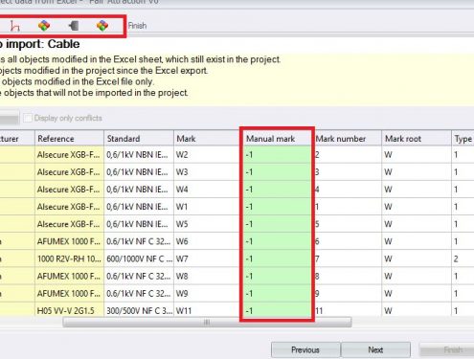Image resolution: width=474 pixels, height=359 pixels.
Task: Go to the Finish wizard step label
Action: pyautogui.click(x=137, y=26)
